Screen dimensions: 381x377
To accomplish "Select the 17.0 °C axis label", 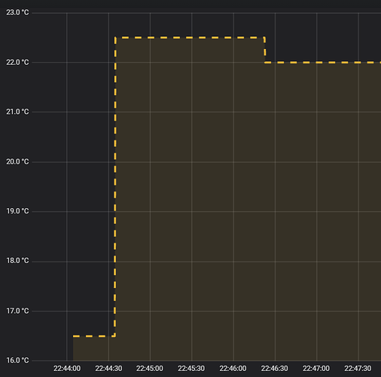I will coord(17,311).
